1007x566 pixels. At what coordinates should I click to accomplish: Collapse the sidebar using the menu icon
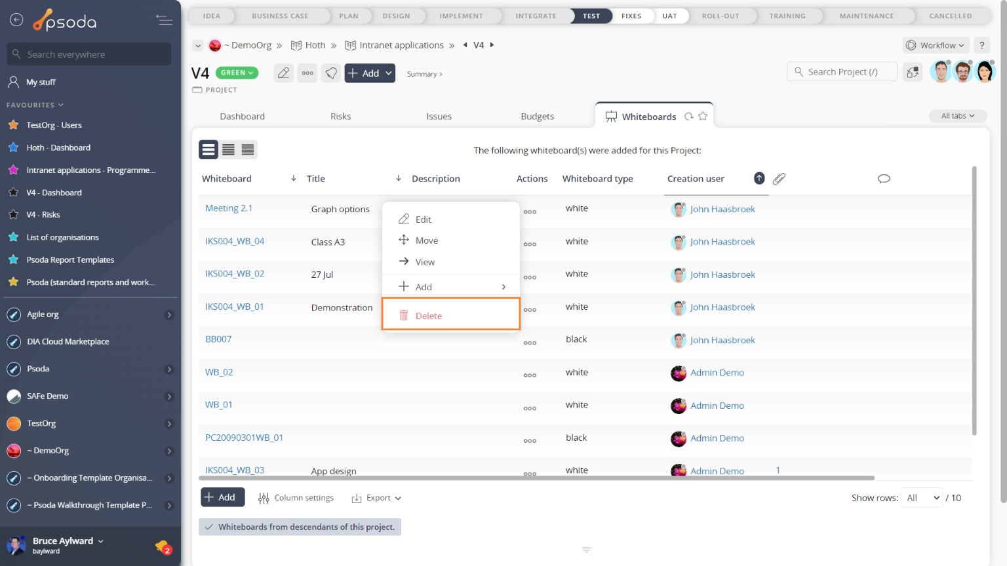pos(164,20)
